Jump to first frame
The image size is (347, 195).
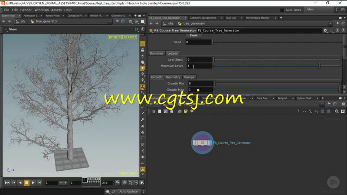7,182
